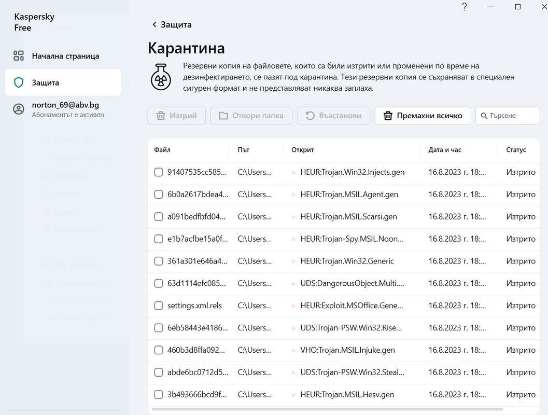Click the Отвори папка button

pos(251,116)
